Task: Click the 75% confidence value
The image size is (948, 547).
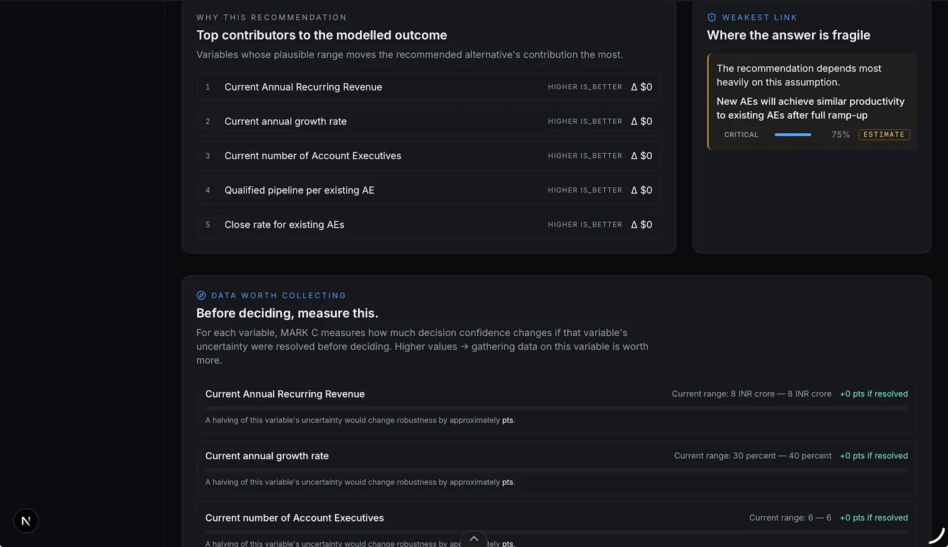Action: coord(841,135)
